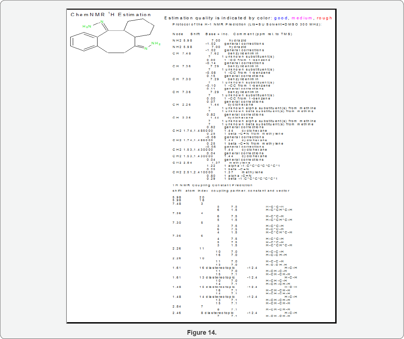The height and width of the screenshot is (339, 404).
Task: Click the Shift column header
Action: point(195,34)
